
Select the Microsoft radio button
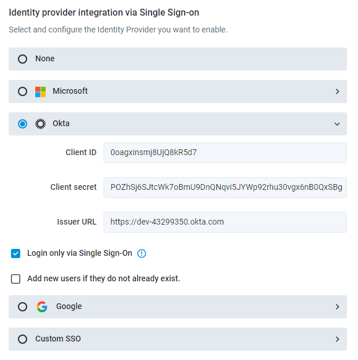[23, 91]
